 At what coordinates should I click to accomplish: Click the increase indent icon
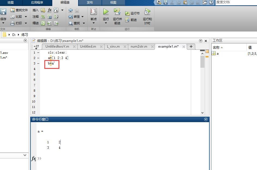tap(50, 23)
